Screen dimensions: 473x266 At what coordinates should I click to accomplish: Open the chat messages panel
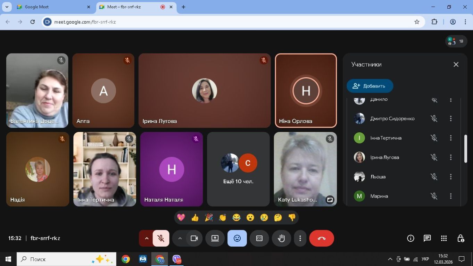[x=427, y=238]
